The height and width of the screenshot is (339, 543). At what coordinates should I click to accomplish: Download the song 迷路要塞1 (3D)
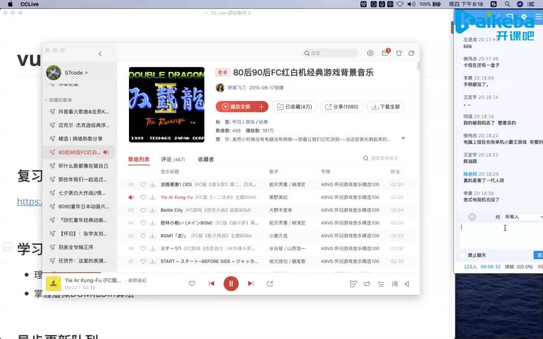point(153,184)
